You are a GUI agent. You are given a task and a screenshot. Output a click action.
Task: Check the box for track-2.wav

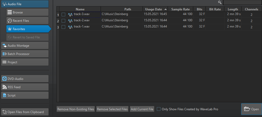[63, 21]
